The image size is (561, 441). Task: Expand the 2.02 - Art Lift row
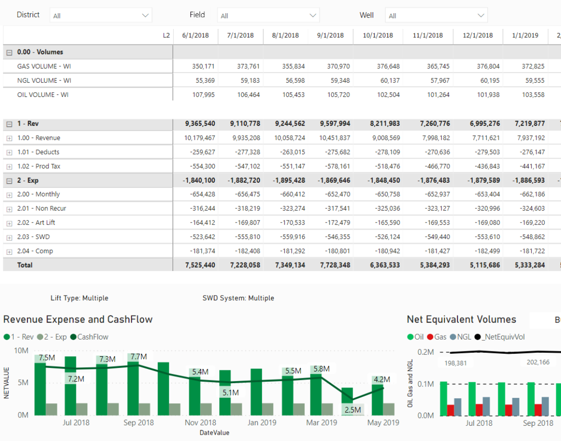pyautogui.click(x=9, y=223)
